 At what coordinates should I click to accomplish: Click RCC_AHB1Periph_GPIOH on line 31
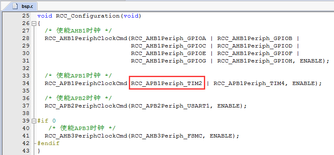point(254,61)
